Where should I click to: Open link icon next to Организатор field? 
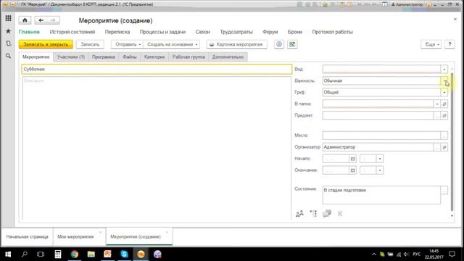444,147
